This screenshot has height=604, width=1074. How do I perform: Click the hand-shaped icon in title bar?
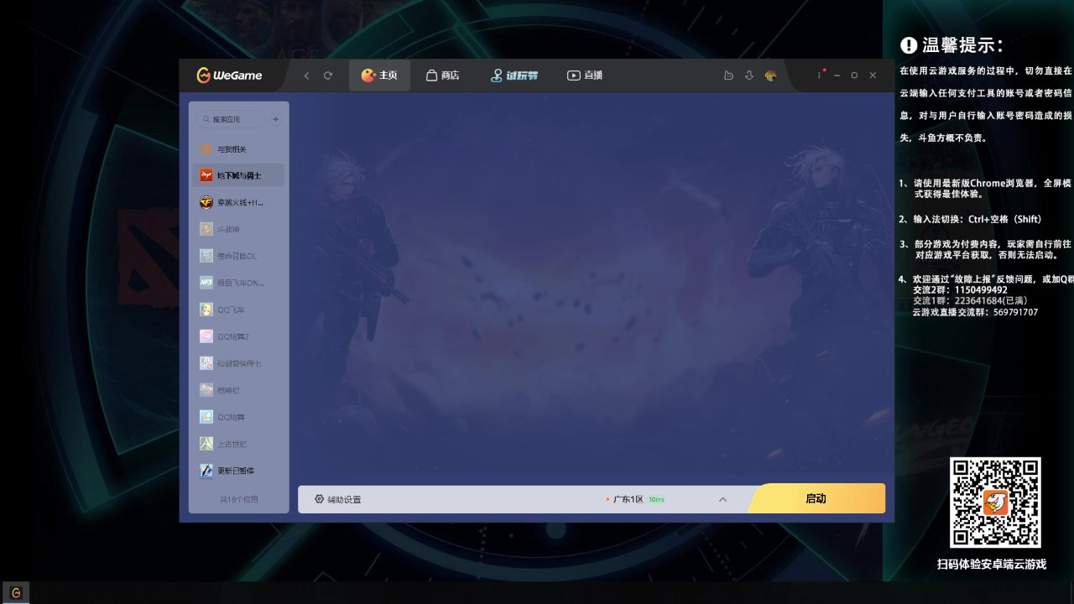[728, 75]
